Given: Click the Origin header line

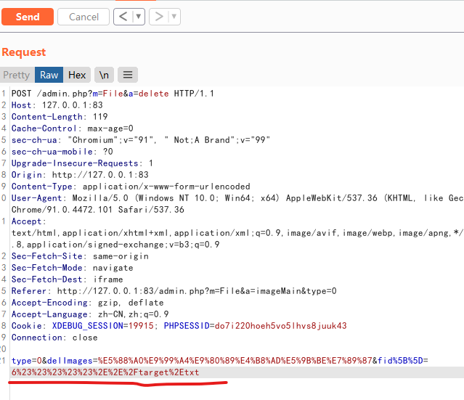Looking at the screenshot, I should [x=80, y=175].
